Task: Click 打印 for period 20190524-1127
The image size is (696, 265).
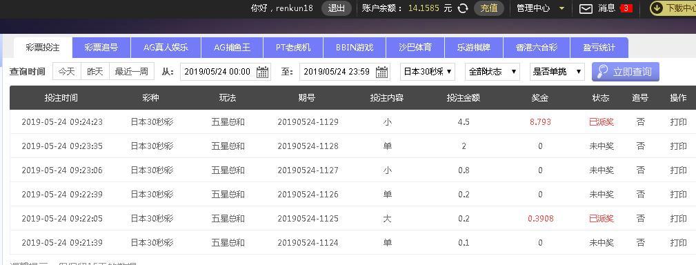Action: point(678,170)
